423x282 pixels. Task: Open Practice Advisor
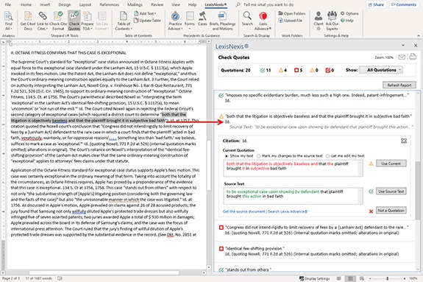tap(175, 21)
